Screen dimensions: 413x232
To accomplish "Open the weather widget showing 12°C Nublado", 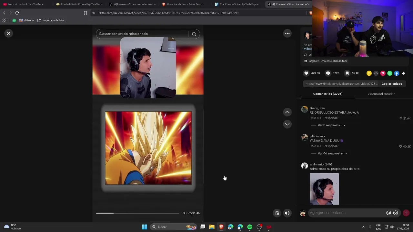I will (x=12, y=227).
